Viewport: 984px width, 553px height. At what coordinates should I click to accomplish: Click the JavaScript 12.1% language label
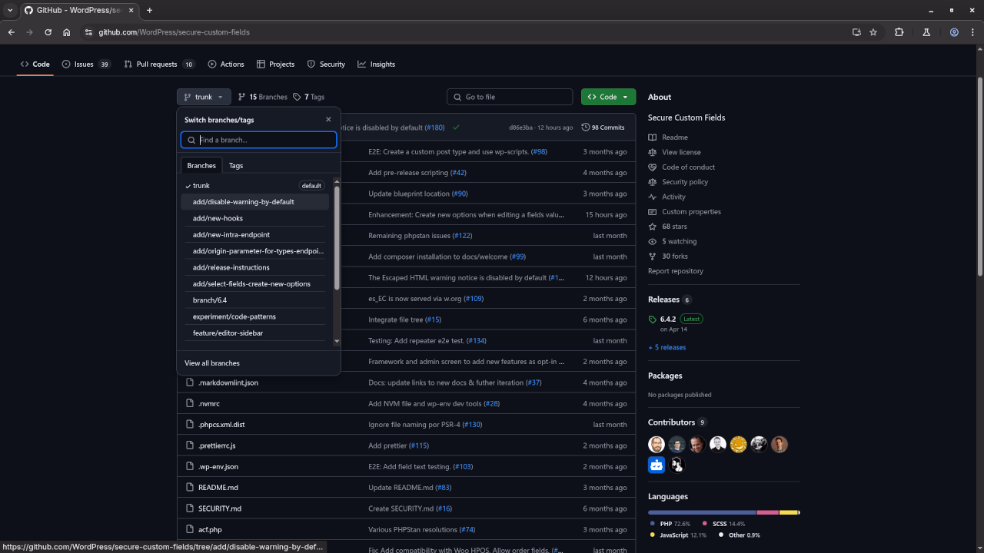(x=678, y=535)
